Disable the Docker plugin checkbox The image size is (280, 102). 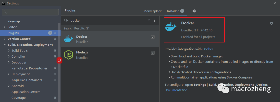tap(153, 37)
